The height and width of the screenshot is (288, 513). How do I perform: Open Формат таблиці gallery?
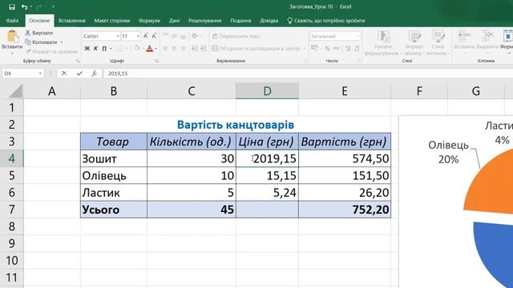point(414,42)
